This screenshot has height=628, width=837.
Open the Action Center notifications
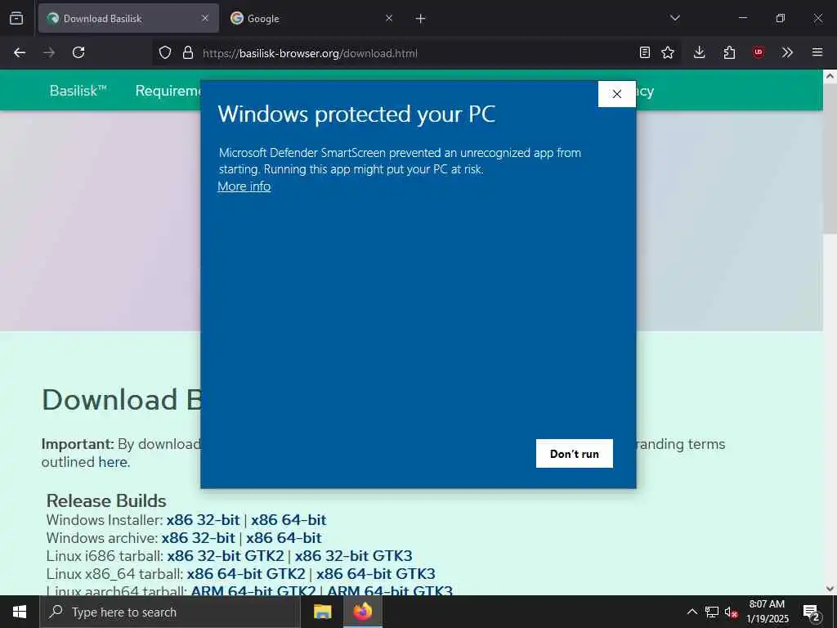pos(812,612)
